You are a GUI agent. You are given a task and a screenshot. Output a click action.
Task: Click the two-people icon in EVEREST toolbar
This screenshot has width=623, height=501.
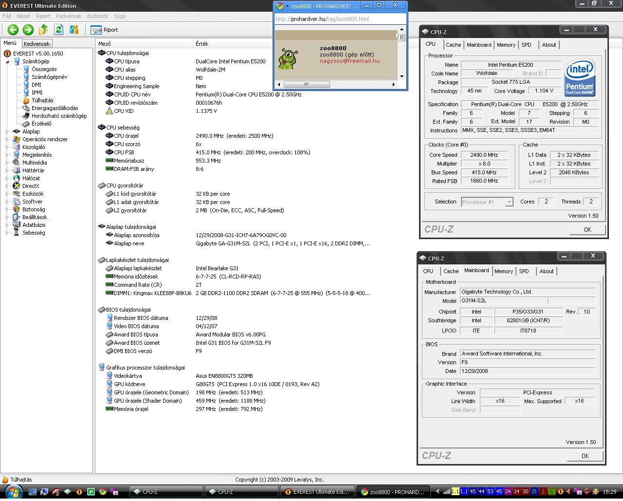pyautogui.click(x=74, y=30)
